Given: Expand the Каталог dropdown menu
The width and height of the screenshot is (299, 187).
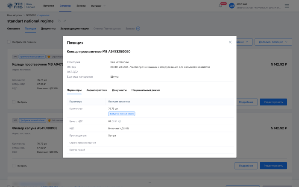Looking at the screenshot, I should 98,6.
